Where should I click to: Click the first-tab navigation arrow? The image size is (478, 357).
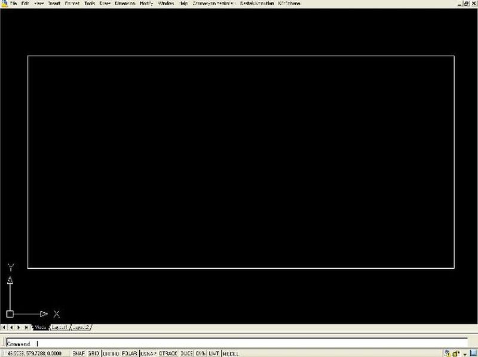(4, 327)
